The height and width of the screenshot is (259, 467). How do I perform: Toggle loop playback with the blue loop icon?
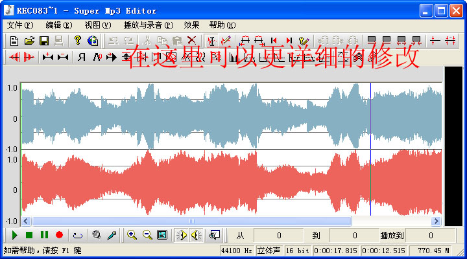pos(78,236)
